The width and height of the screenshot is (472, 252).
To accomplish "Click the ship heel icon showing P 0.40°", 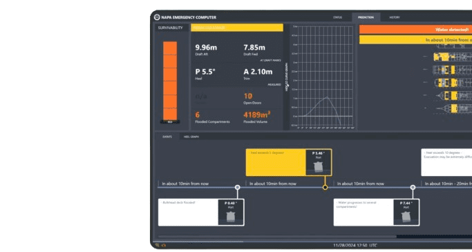I will point(231,217).
